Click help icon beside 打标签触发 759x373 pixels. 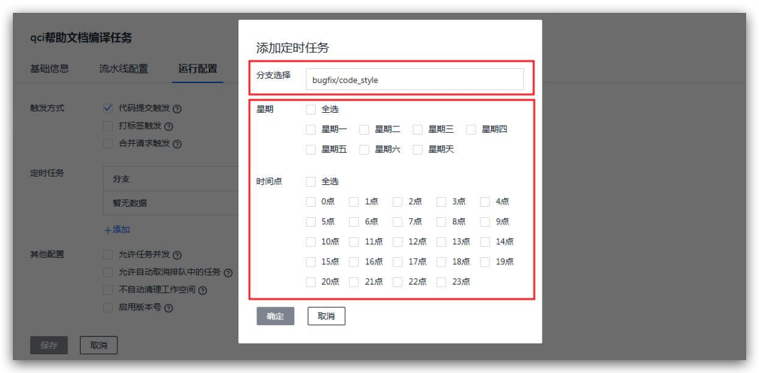pos(169,126)
